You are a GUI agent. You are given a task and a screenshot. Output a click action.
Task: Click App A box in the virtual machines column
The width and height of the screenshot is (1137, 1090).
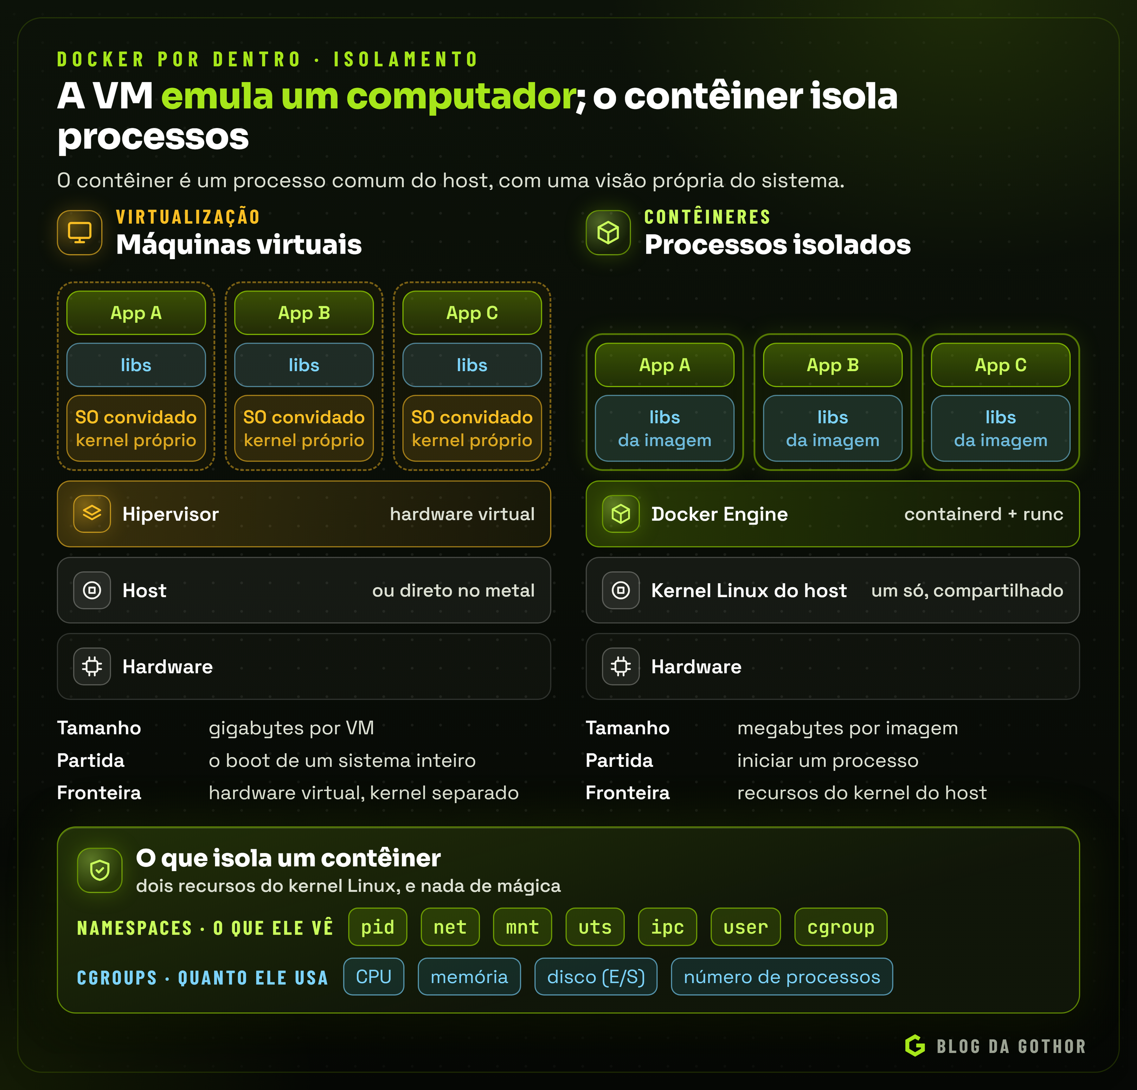point(136,313)
